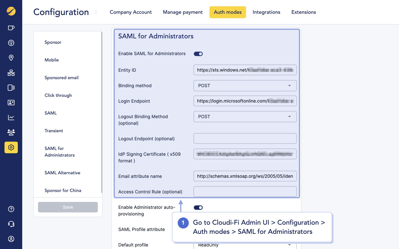Open the help question mark icon
399x249 pixels.
[x=11, y=209]
